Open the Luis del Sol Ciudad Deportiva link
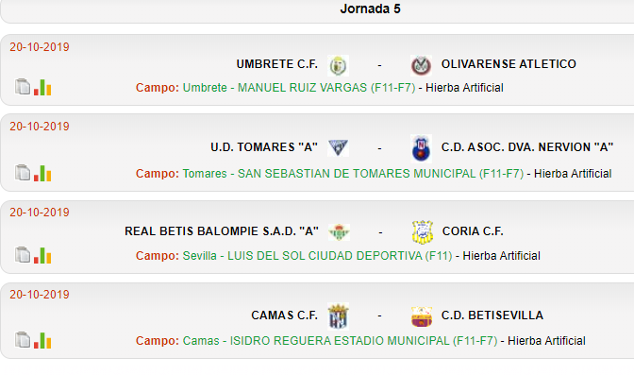Viewport: 634px width, 375px height. tap(317, 256)
